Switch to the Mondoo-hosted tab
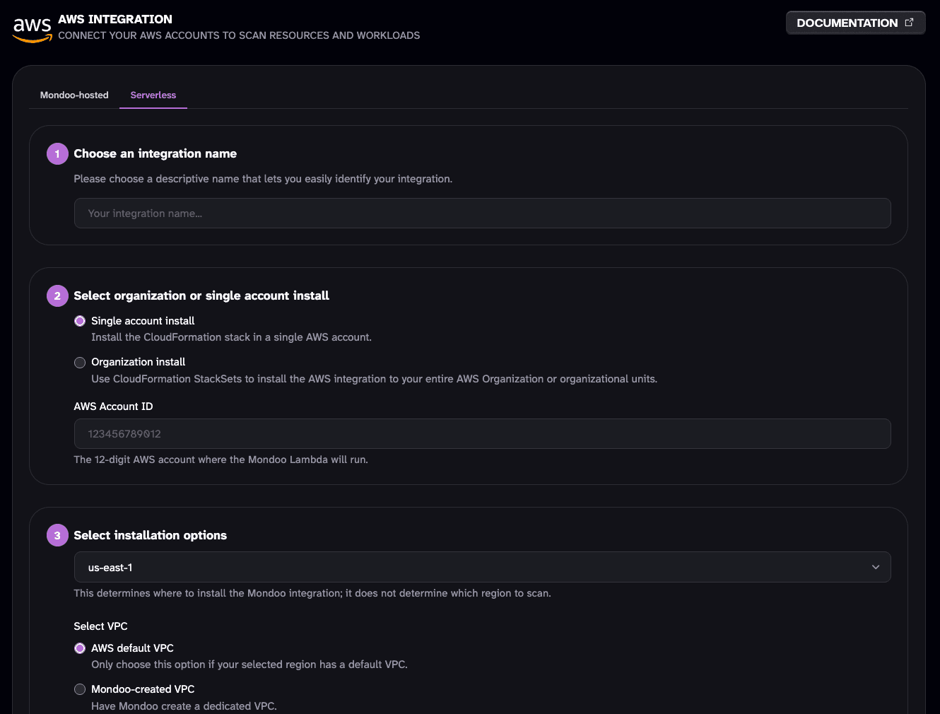Image resolution: width=940 pixels, height=714 pixels. pos(74,95)
